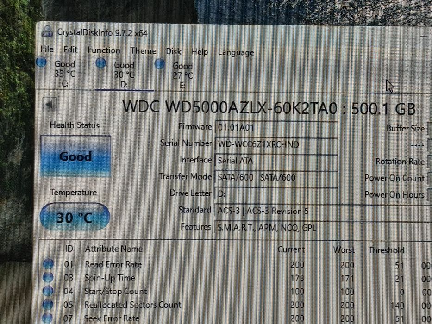Click the disk title WDC WD5000AZLX-60K2TA0
This screenshot has height=324, width=432.
(x=230, y=107)
